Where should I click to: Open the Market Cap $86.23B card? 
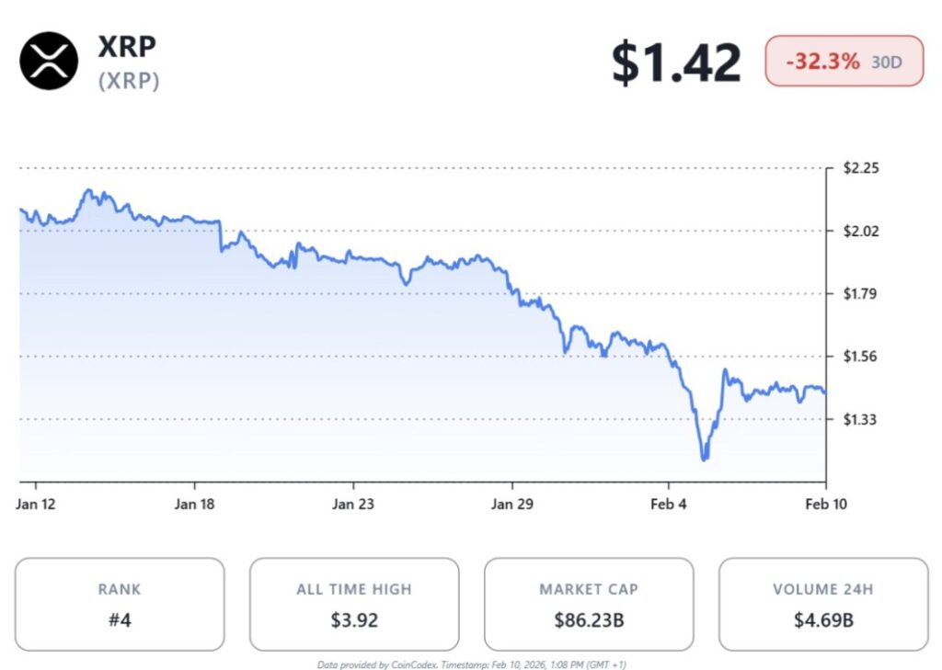(x=589, y=604)
